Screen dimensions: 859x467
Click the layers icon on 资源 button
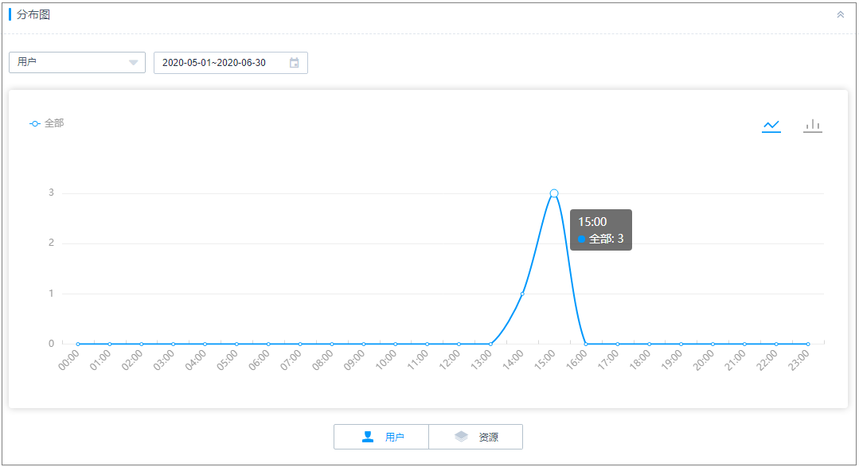(x=461, y=436)
